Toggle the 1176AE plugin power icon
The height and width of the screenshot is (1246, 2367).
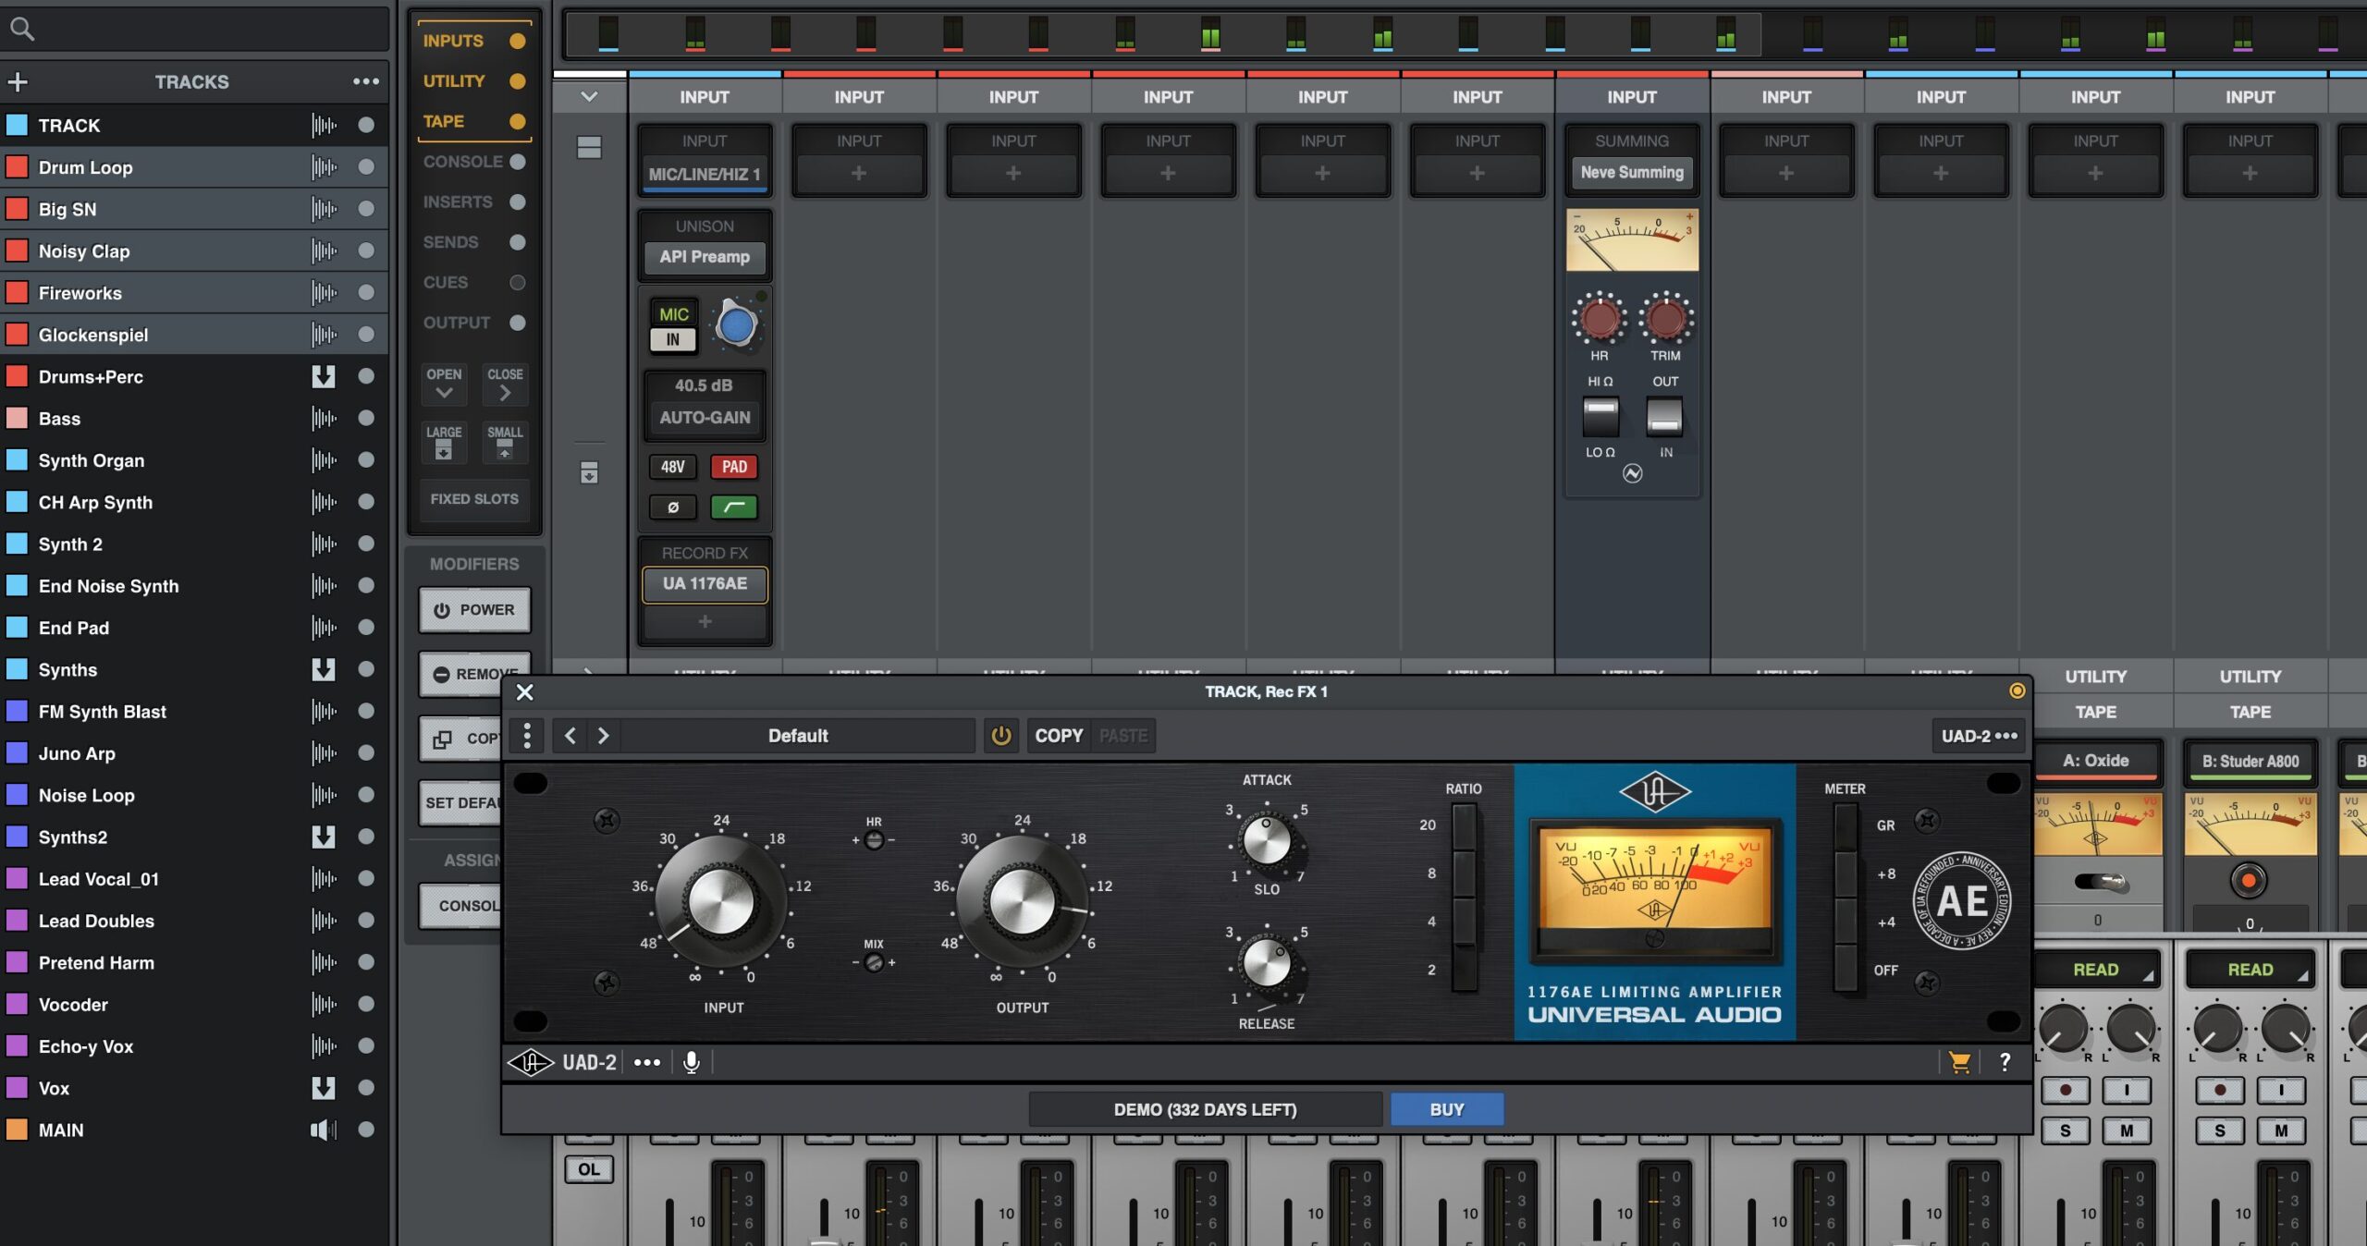(1001, 736)
